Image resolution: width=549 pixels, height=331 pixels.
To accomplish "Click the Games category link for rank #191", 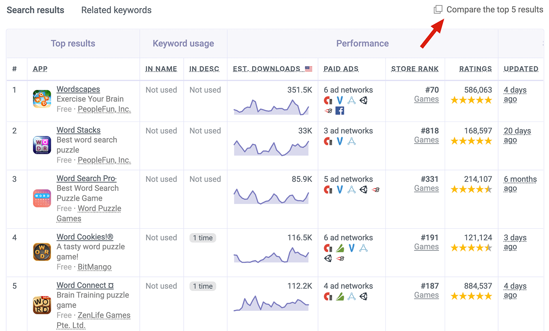I will pos(426,247).
